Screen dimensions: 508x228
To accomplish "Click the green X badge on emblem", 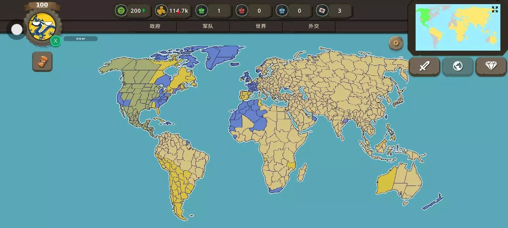I will 56,41.
